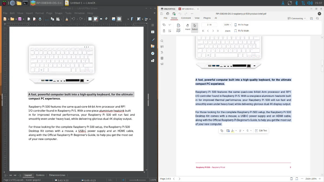This screenshot has width=324, height=182.
Task: Toggle the Display Grid button in Draw
Action: [x=90, y=19]
